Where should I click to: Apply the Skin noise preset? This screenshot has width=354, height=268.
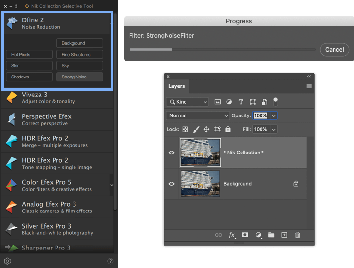(x=29, y=65)
